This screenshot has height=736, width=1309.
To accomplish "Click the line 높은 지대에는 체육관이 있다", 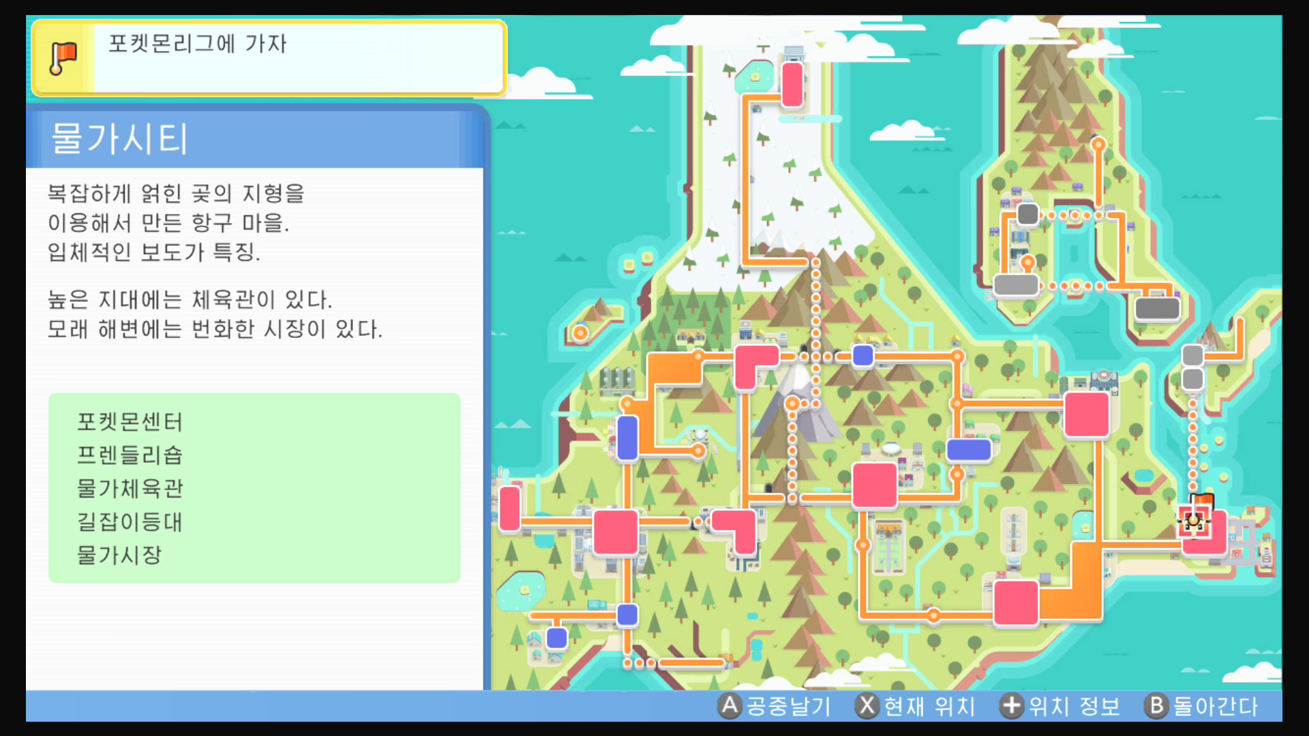I will (190, 299).
